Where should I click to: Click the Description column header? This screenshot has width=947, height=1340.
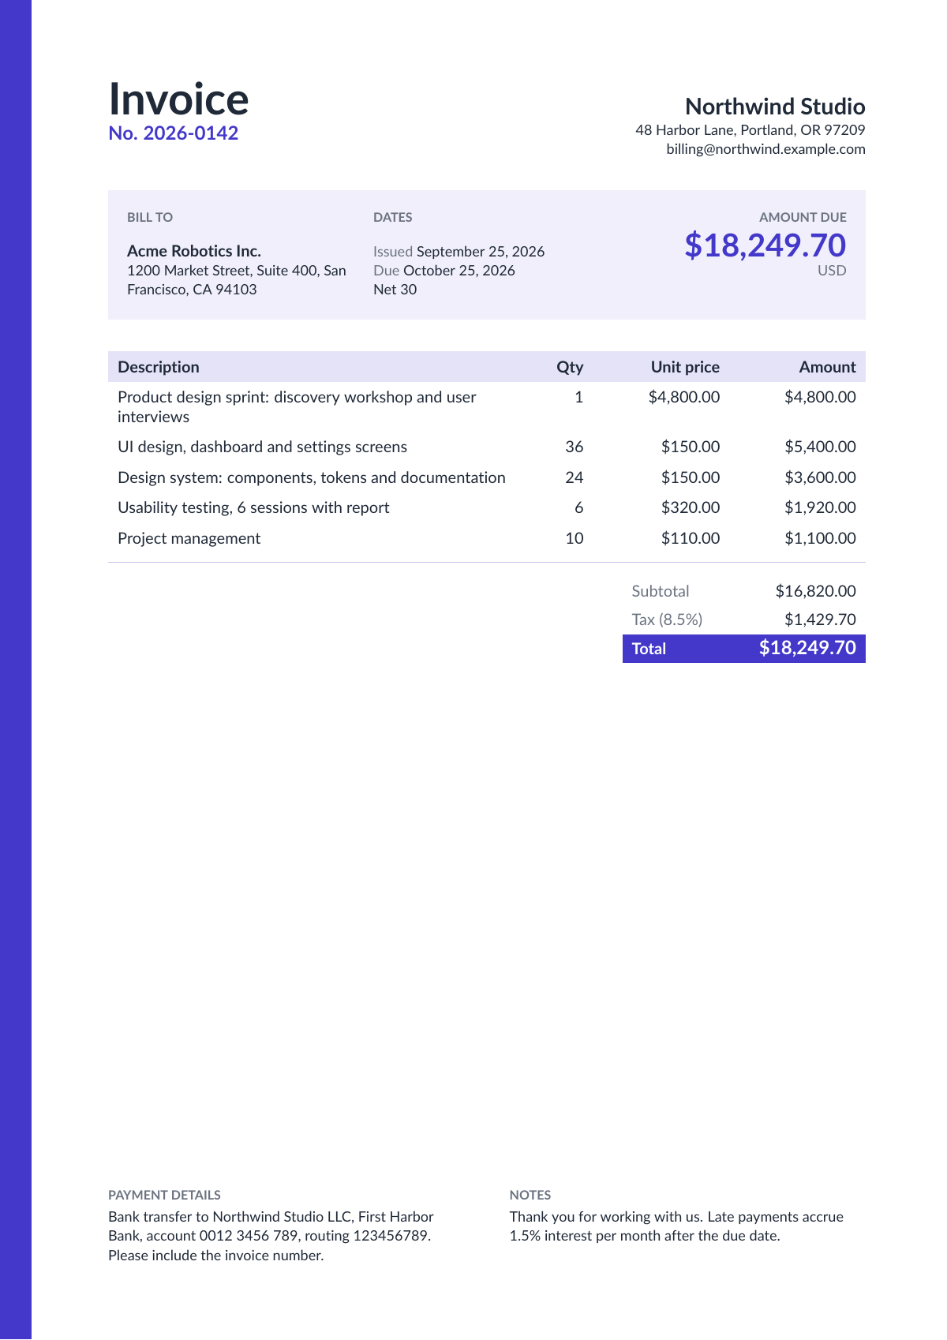[x=159, y=367]
